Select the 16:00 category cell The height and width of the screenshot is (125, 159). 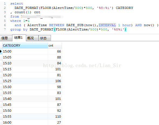25,122
